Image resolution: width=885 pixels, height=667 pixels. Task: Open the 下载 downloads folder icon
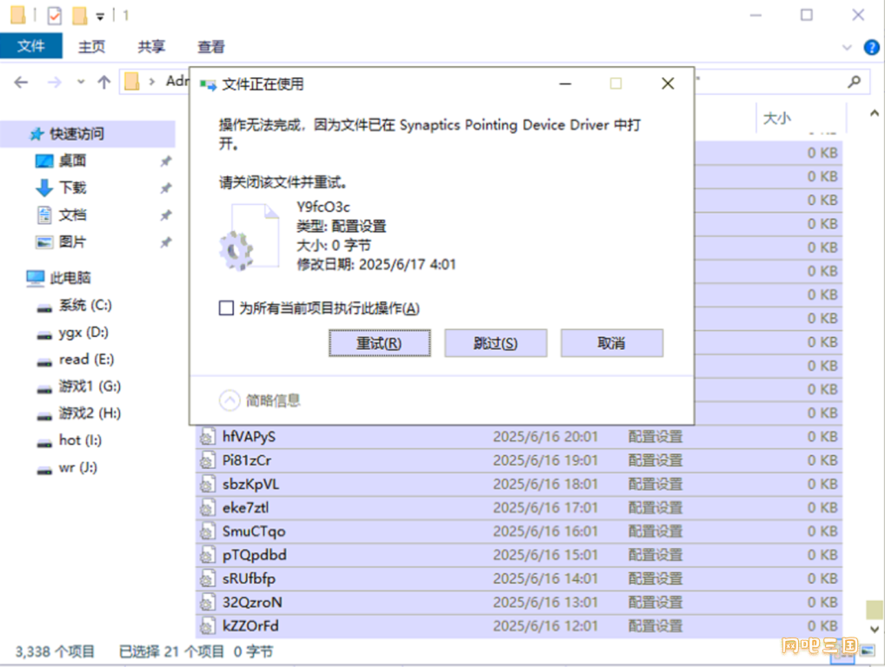coord(44,188)
